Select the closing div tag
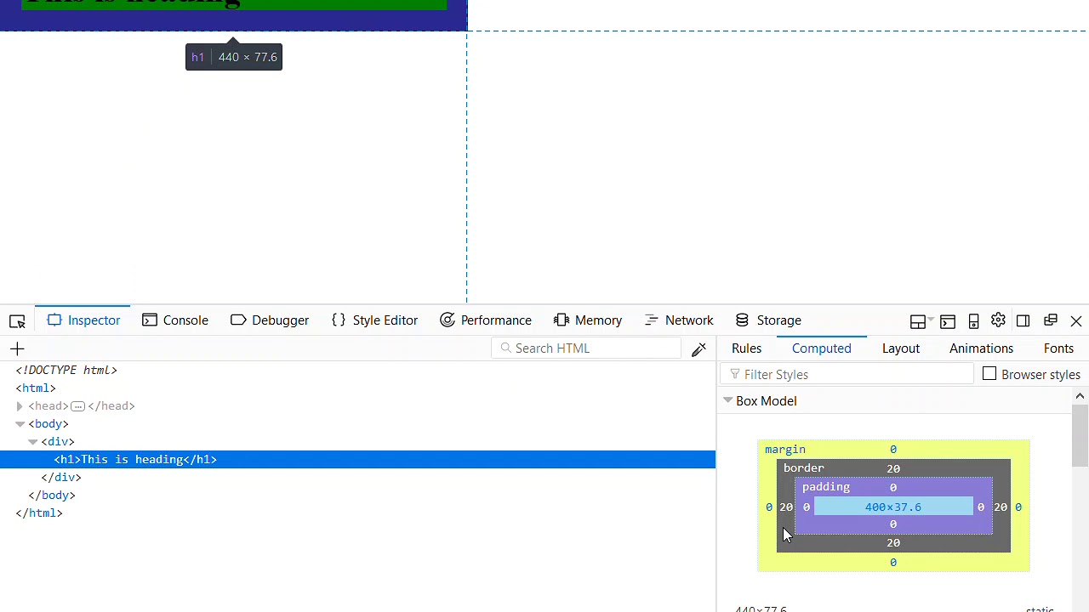The image size is (1089, 612). coord(61,478)
